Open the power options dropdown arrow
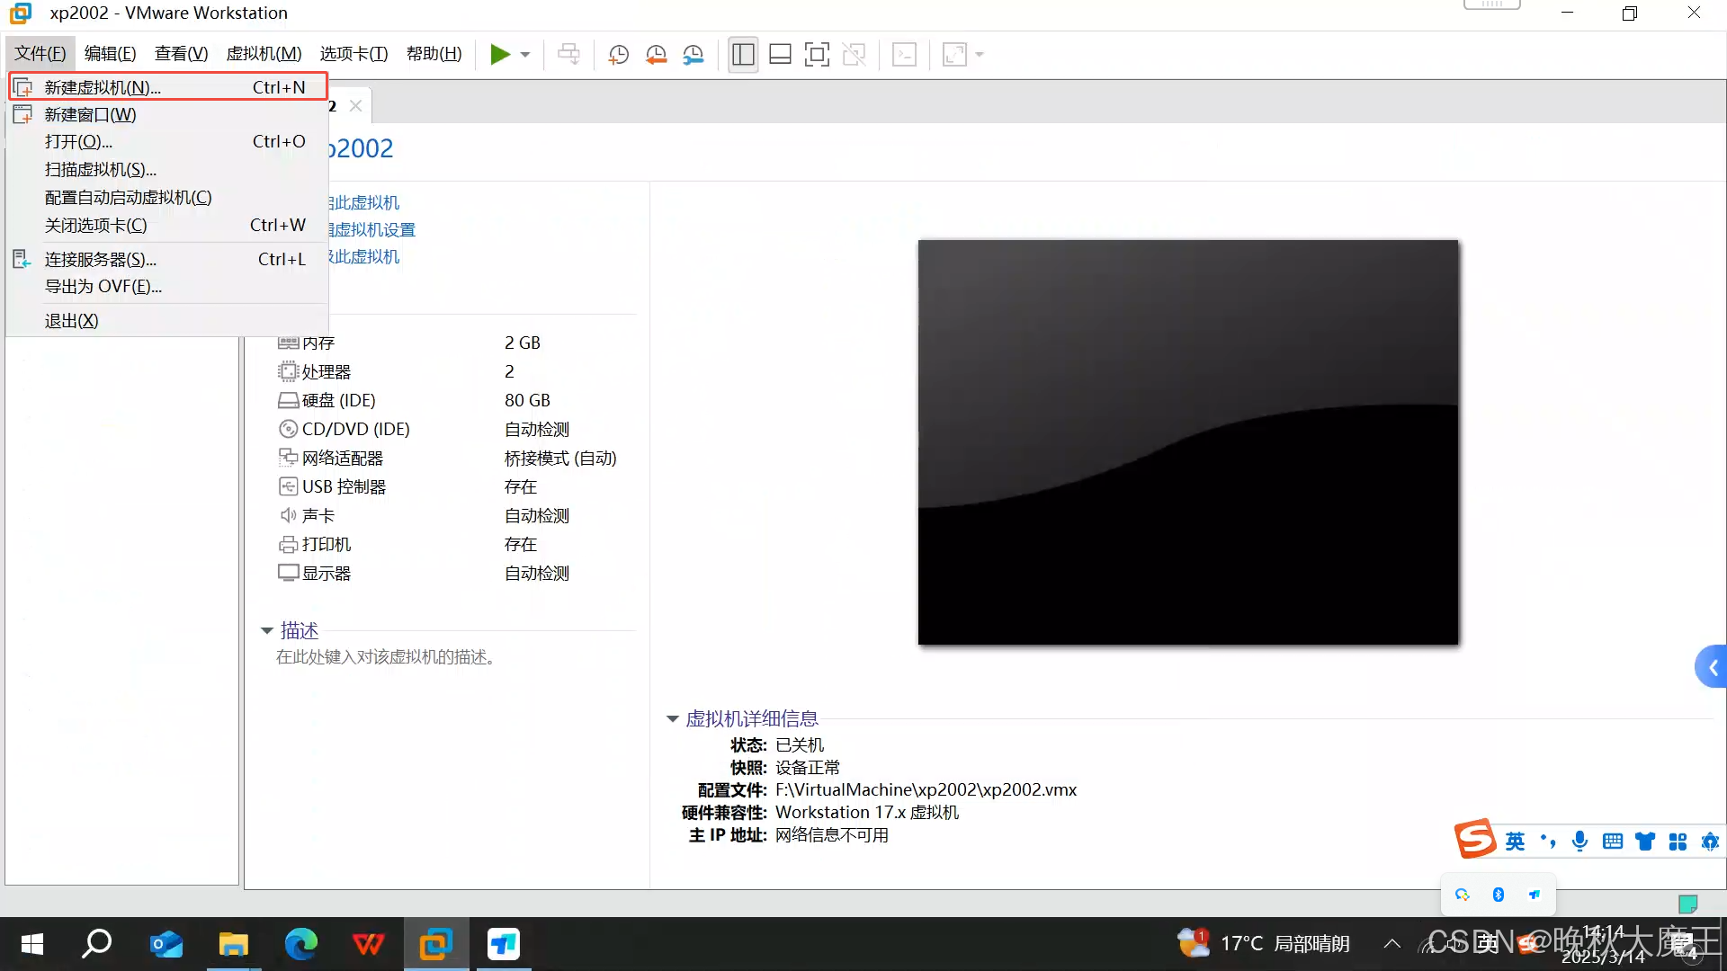1727x971 pixels. [x=525, y=55]
